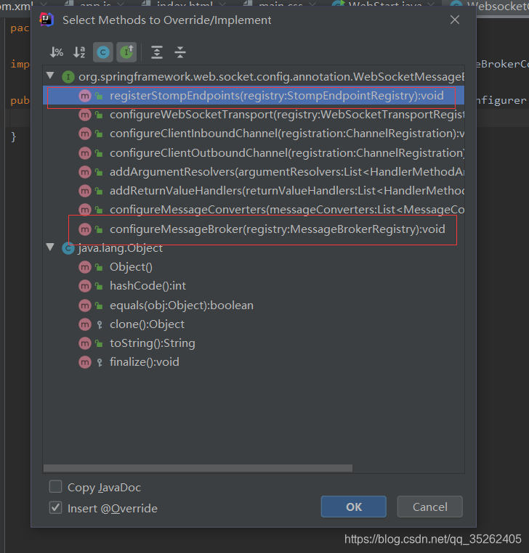Close the Override/Implement dialog

click(x=455, y=20)
